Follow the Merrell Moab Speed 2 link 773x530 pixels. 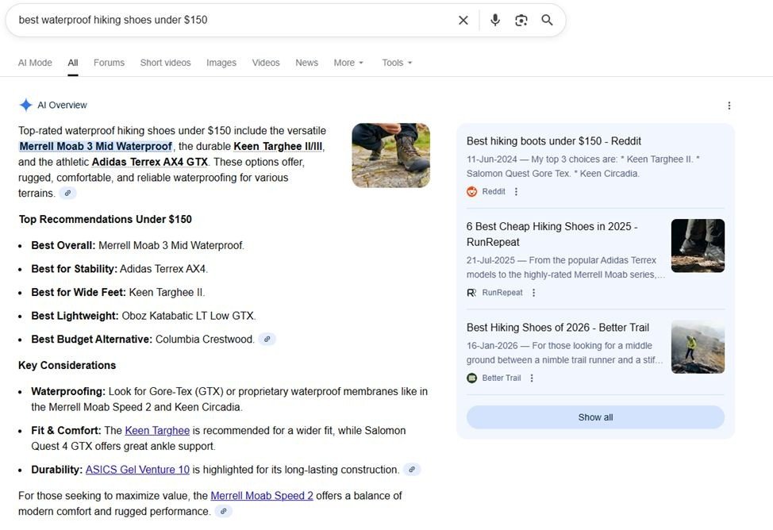pyautogui.click(x=262, y=496)
